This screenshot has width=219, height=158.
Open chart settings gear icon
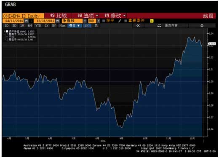(202, 26)
